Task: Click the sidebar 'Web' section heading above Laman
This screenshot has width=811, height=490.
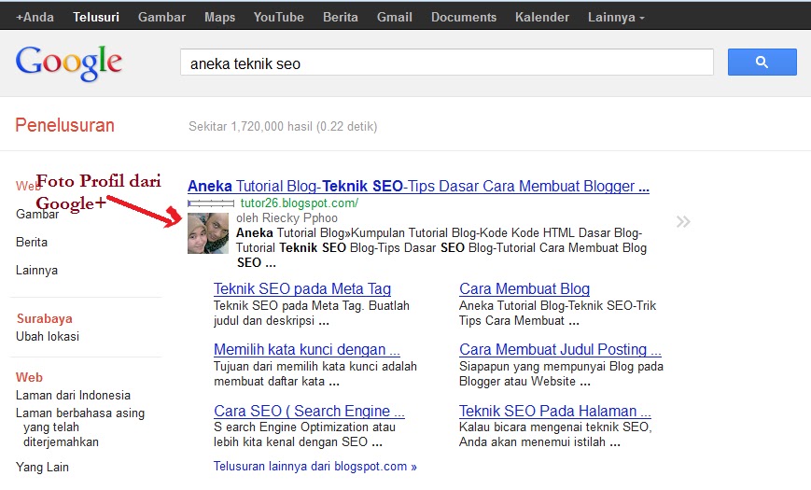Action: click(29, 377)
